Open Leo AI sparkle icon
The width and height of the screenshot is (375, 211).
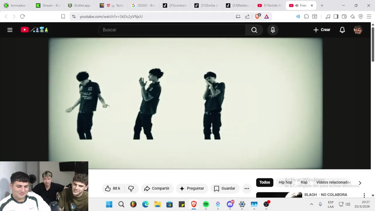(352, 16)
